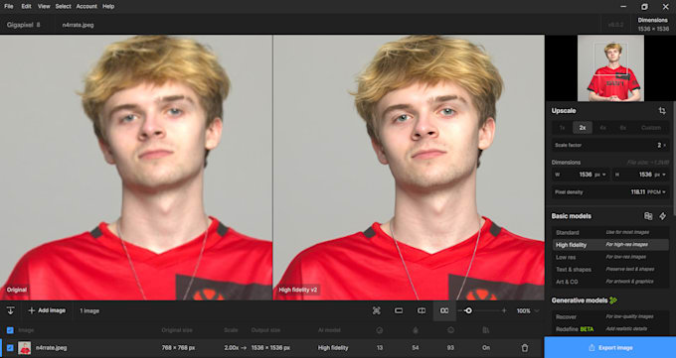Image resolution: width=676 pixels, height=358 pixels.
Task: Click the plus icon to zoom in
Action: pos(504,310)
